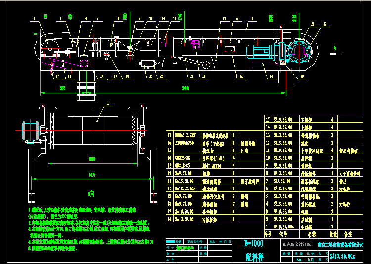Viewport: 371px width, 264px height.
Task: Click part code 'SA13.53.00' in row 2
Action: tap(282, 220)
